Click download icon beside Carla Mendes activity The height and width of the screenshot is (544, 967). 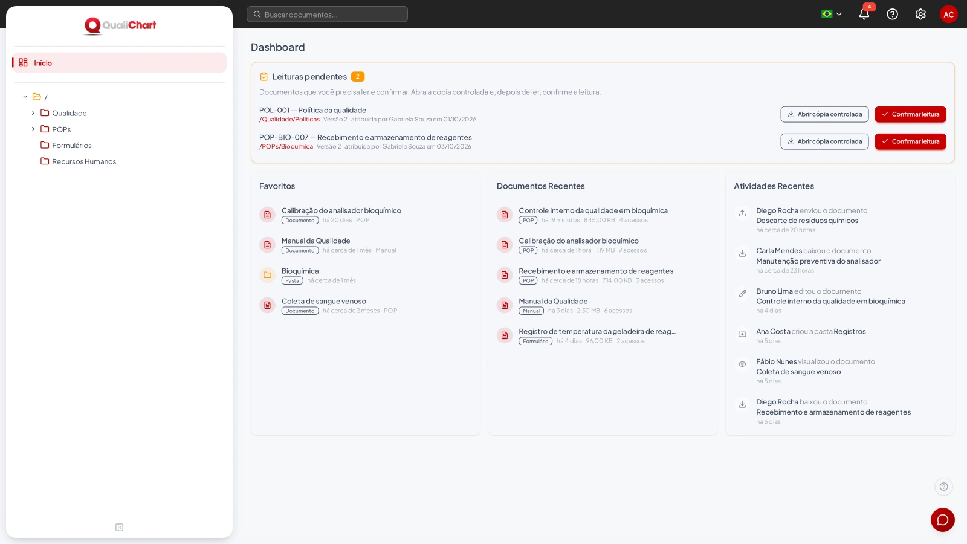[x=742, y=253]
